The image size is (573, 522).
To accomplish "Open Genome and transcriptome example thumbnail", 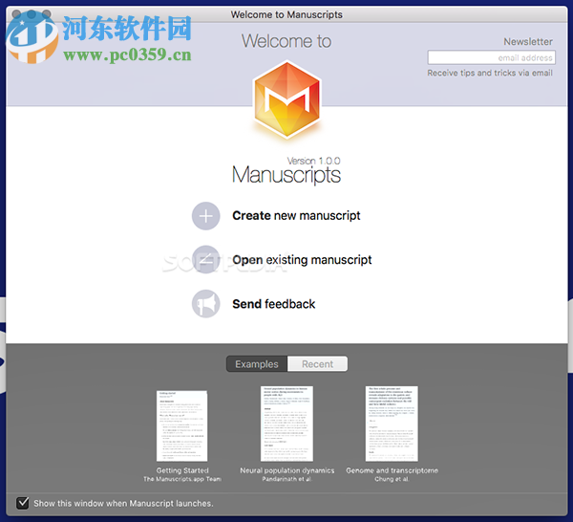I will (392, 424).
